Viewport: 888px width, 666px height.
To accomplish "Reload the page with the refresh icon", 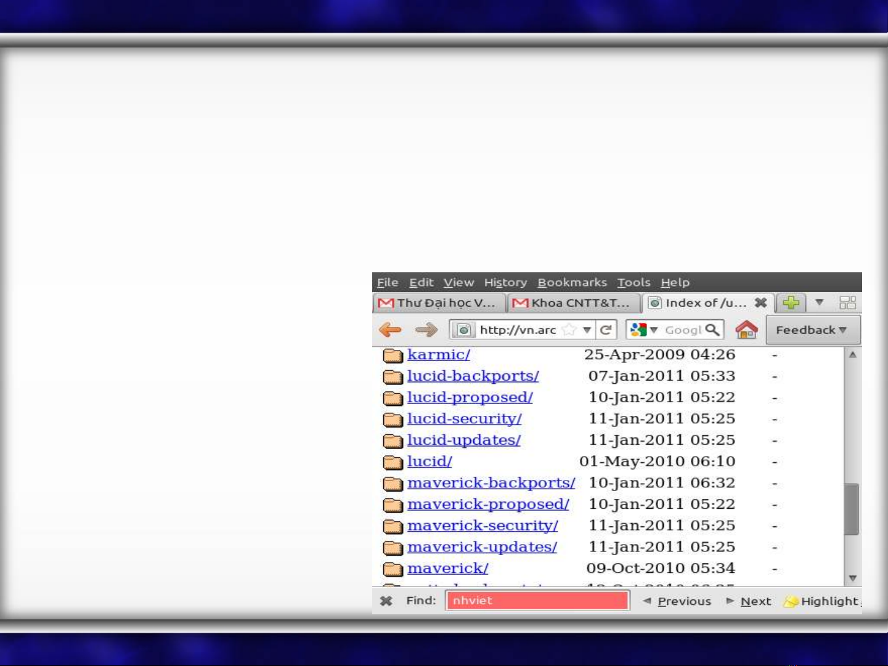I will coord(606,330).
